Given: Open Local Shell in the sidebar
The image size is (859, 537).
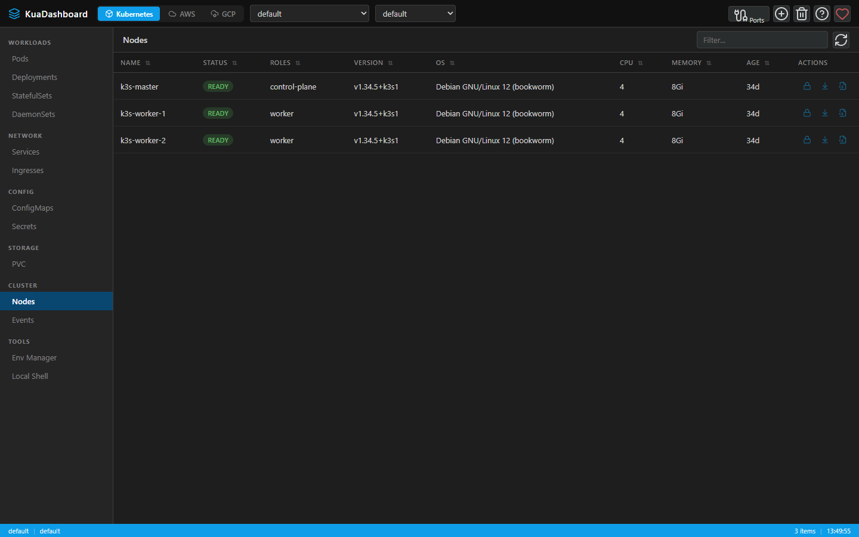Looking at the screenshot, I should [56, 376].
